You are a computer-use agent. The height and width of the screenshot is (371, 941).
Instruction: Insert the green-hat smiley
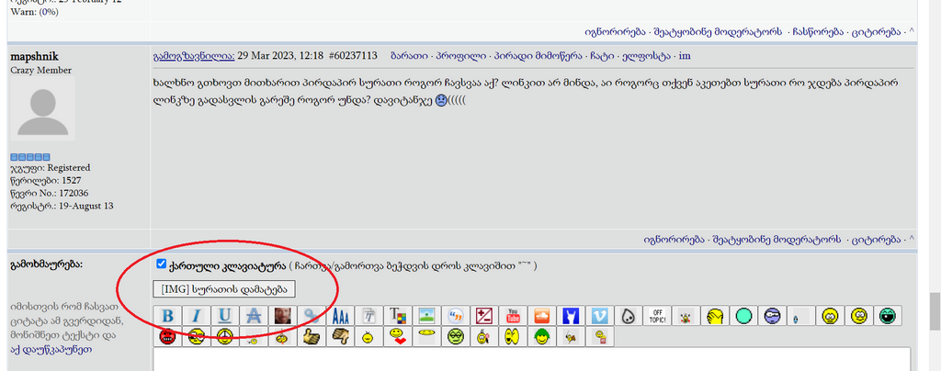542,337
